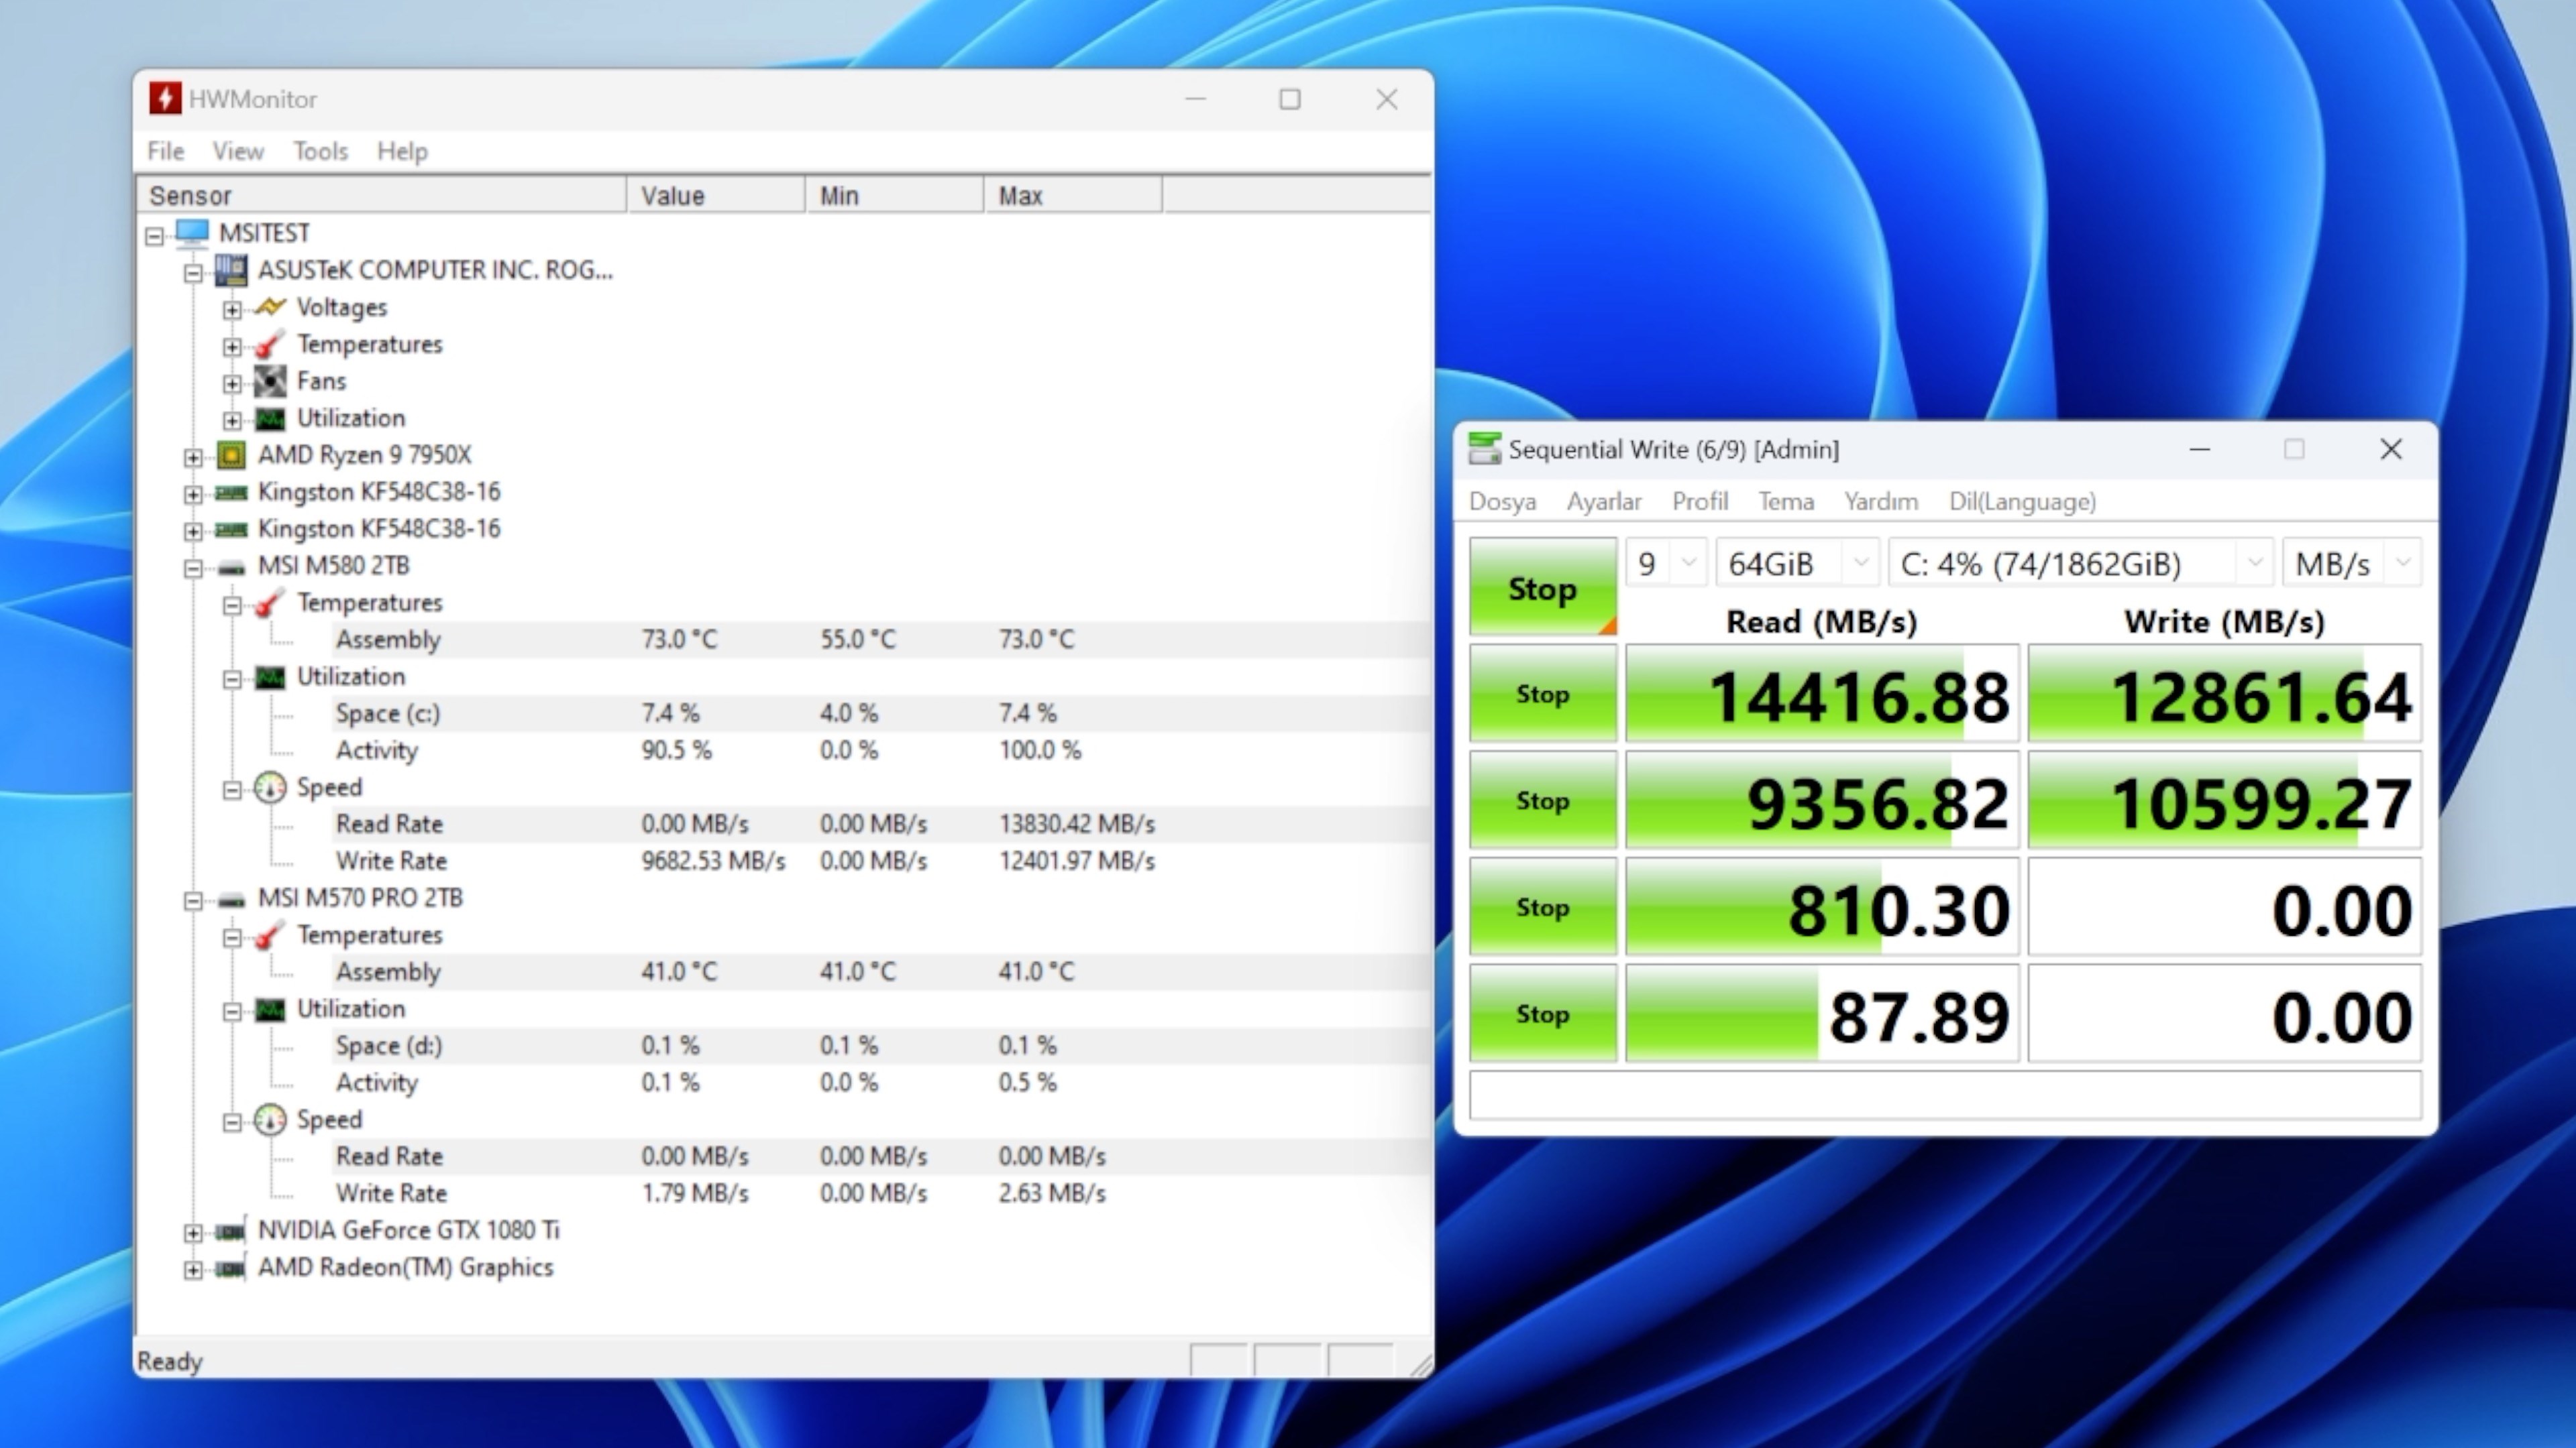Click Stop button beside 810.30 read result
Image resolution: width=2576 pixels, height=1448 pixels.
tap(1542, 906)
